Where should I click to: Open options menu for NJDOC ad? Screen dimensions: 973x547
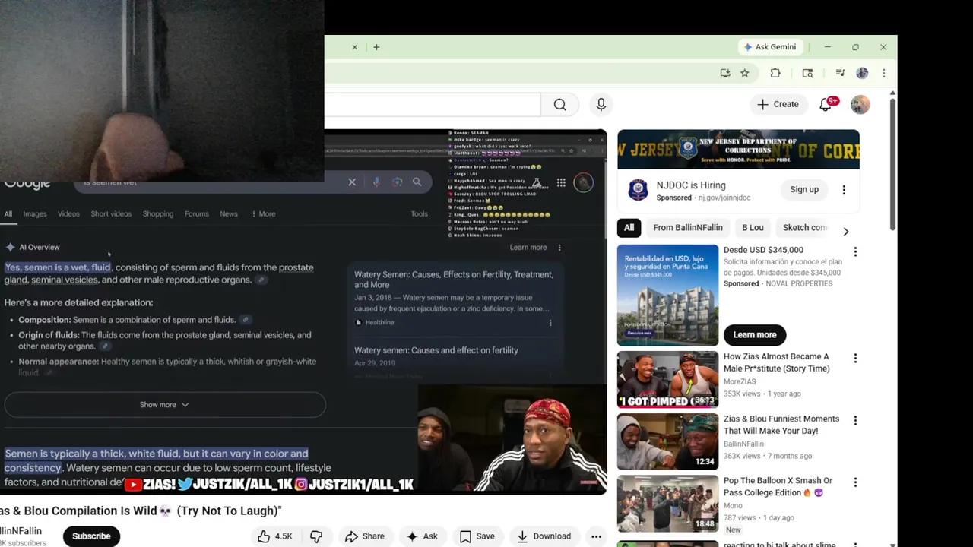[x=844, y=190]
